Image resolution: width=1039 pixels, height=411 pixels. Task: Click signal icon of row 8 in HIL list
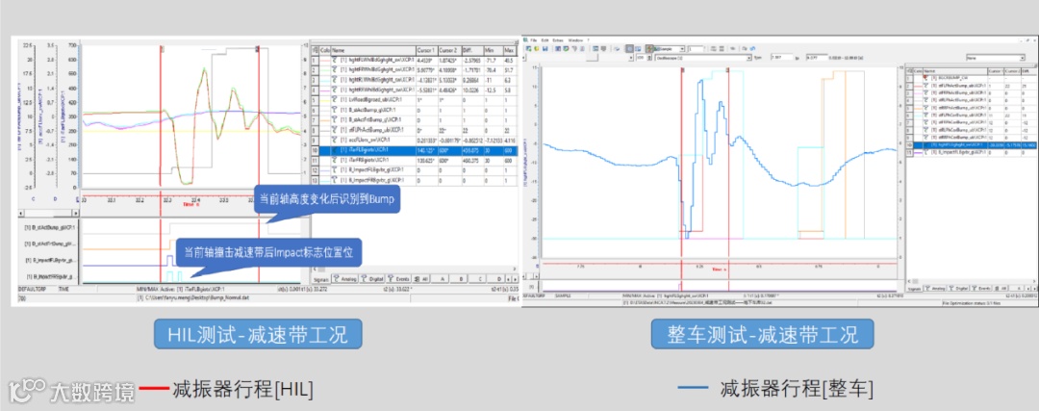point(334,130)
